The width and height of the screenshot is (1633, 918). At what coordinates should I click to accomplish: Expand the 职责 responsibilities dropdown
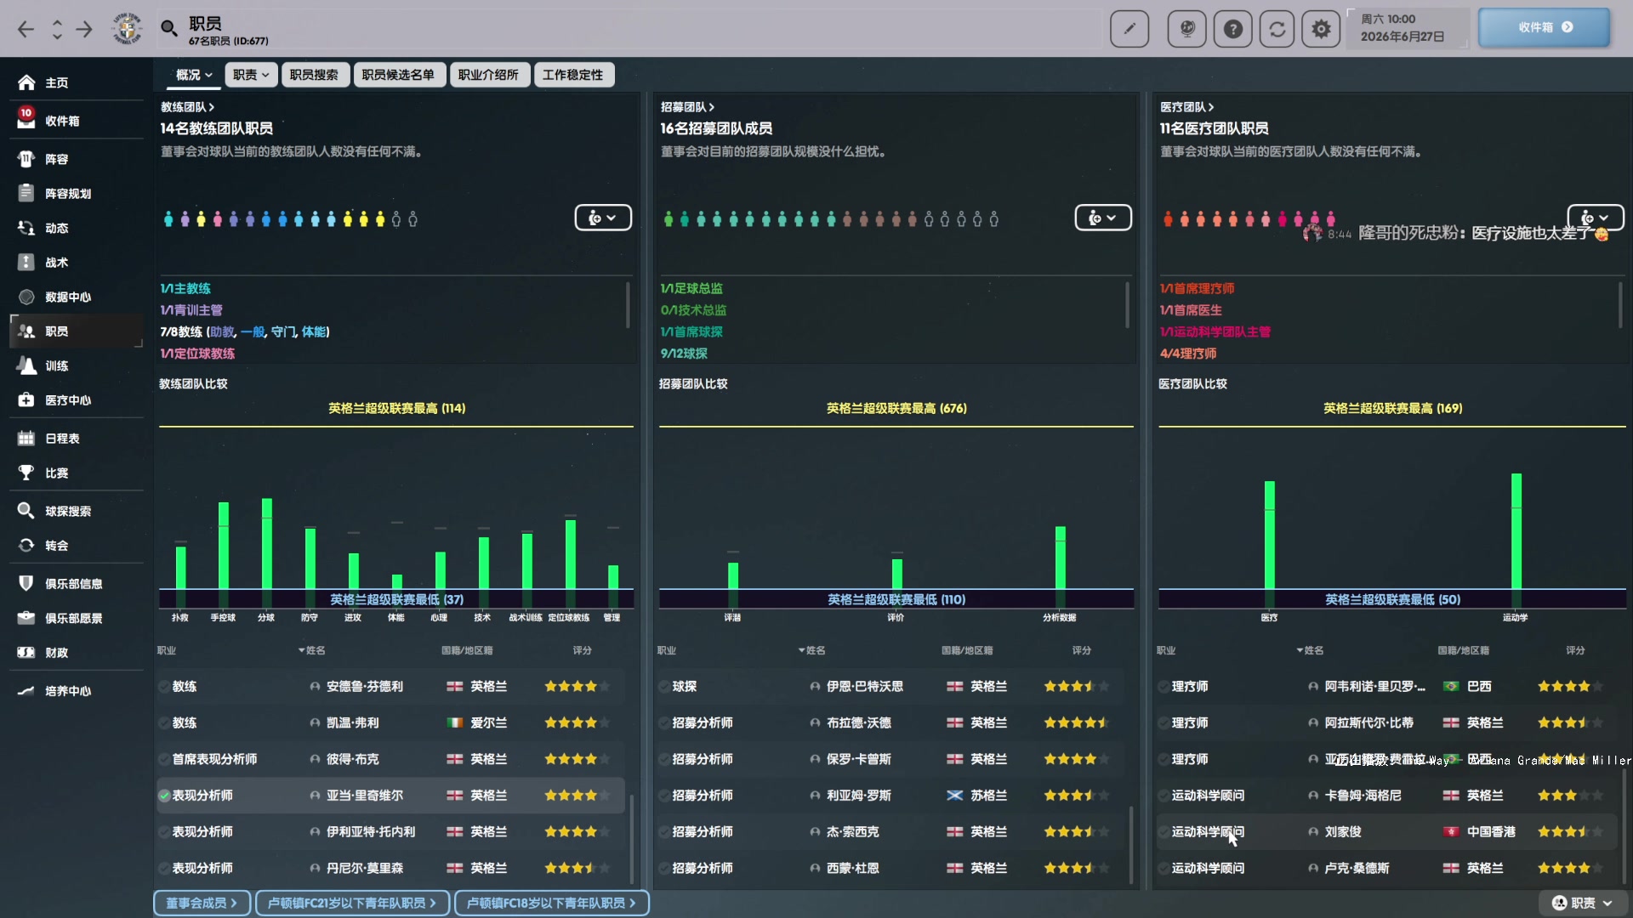point(251,75)
